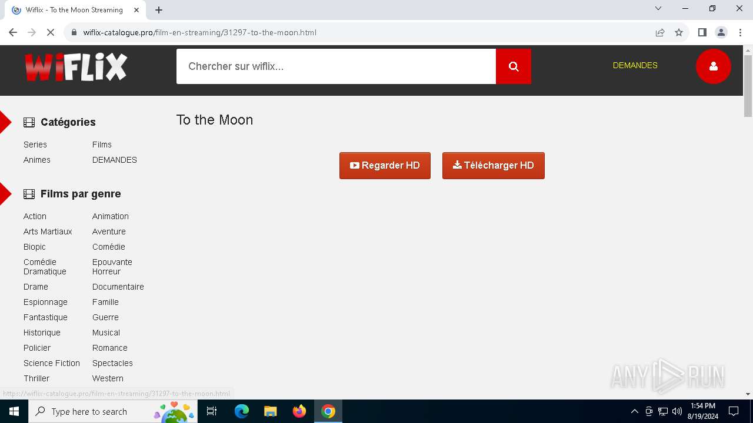Open Animation genre
The width and height of the screenshot is (753, 423).
tap(111, 216)
